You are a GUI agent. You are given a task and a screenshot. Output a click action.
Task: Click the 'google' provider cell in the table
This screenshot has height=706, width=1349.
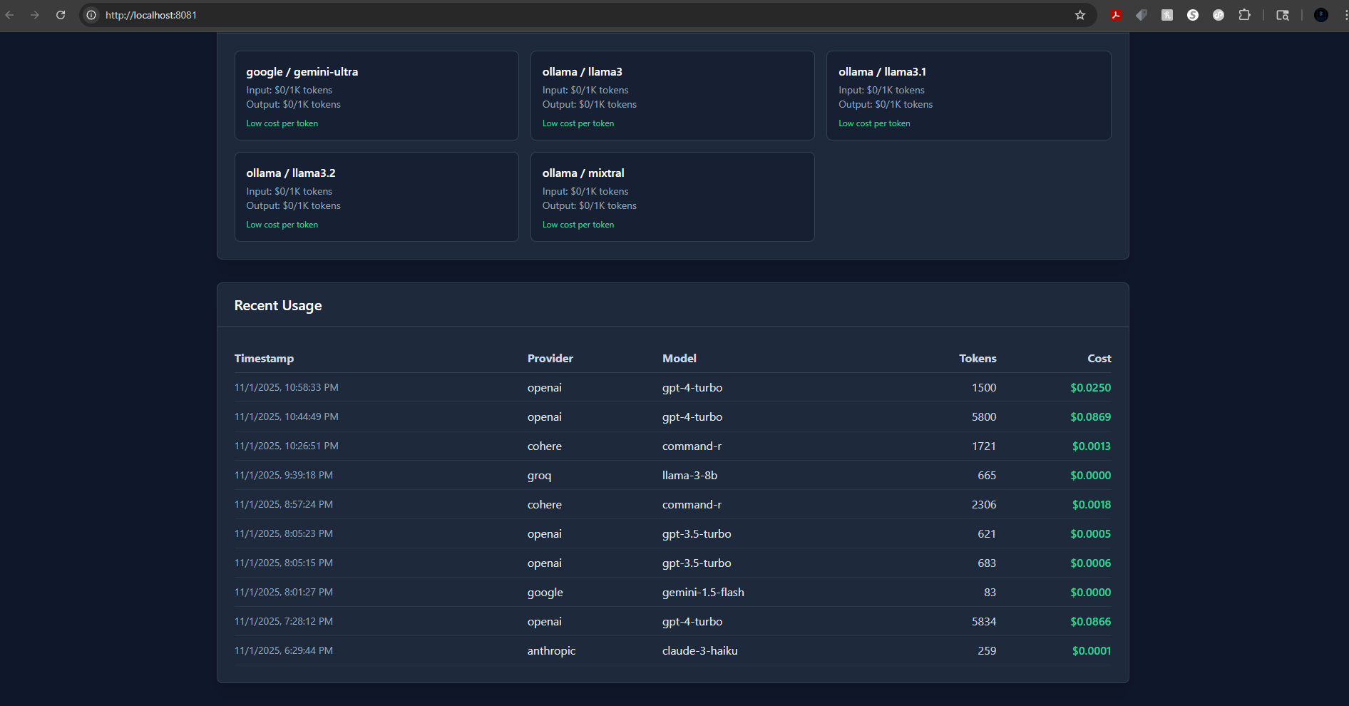click(545, 593)
